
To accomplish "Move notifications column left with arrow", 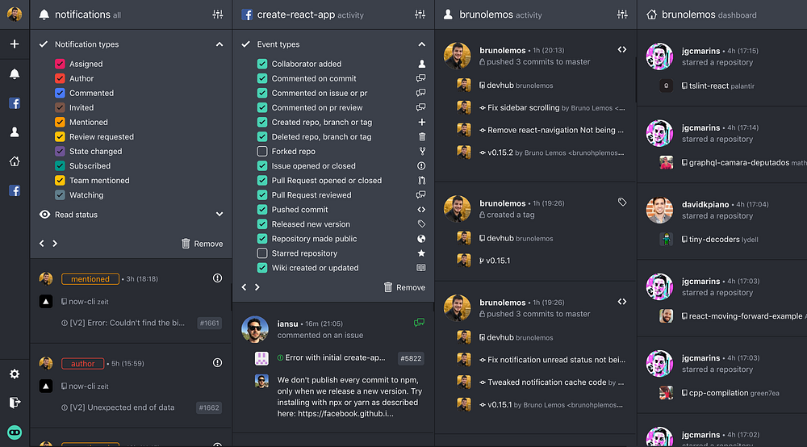I will coord(42,244).
